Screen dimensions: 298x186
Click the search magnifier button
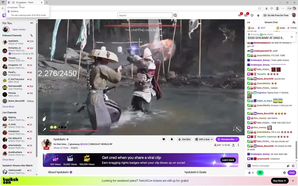click(x=175, y=16)
